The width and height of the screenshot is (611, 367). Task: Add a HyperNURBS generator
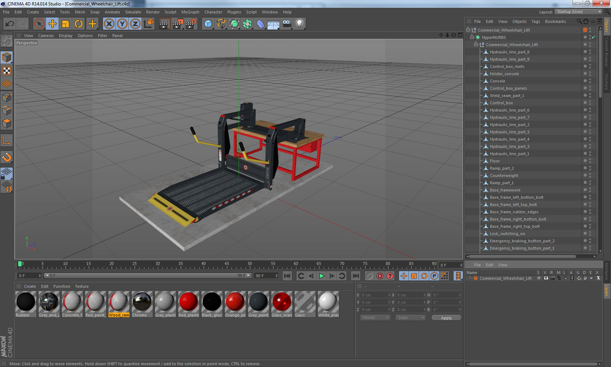234,24
